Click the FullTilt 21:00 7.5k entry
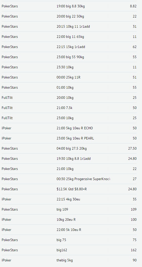 pos(69,108)
